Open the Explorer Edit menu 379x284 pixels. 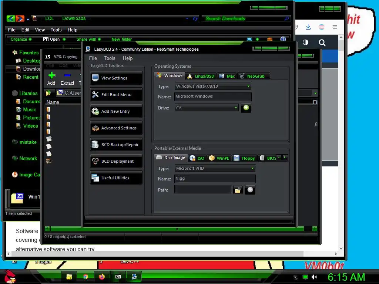[x=25, y=30]
